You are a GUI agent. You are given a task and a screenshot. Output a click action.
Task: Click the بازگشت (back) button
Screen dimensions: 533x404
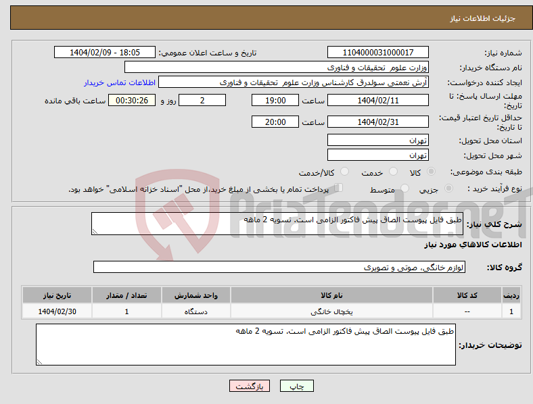tap(249, 386)
